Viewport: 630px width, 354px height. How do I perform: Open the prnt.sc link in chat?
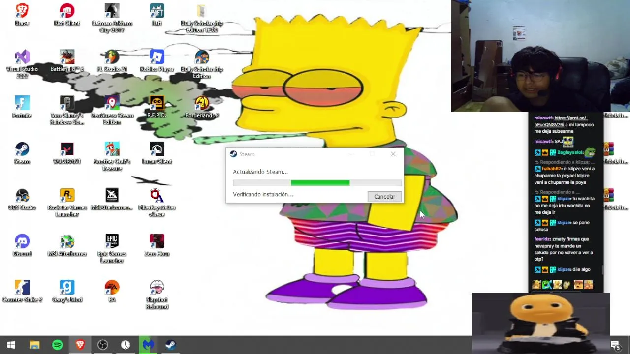(x=561, y=121)
